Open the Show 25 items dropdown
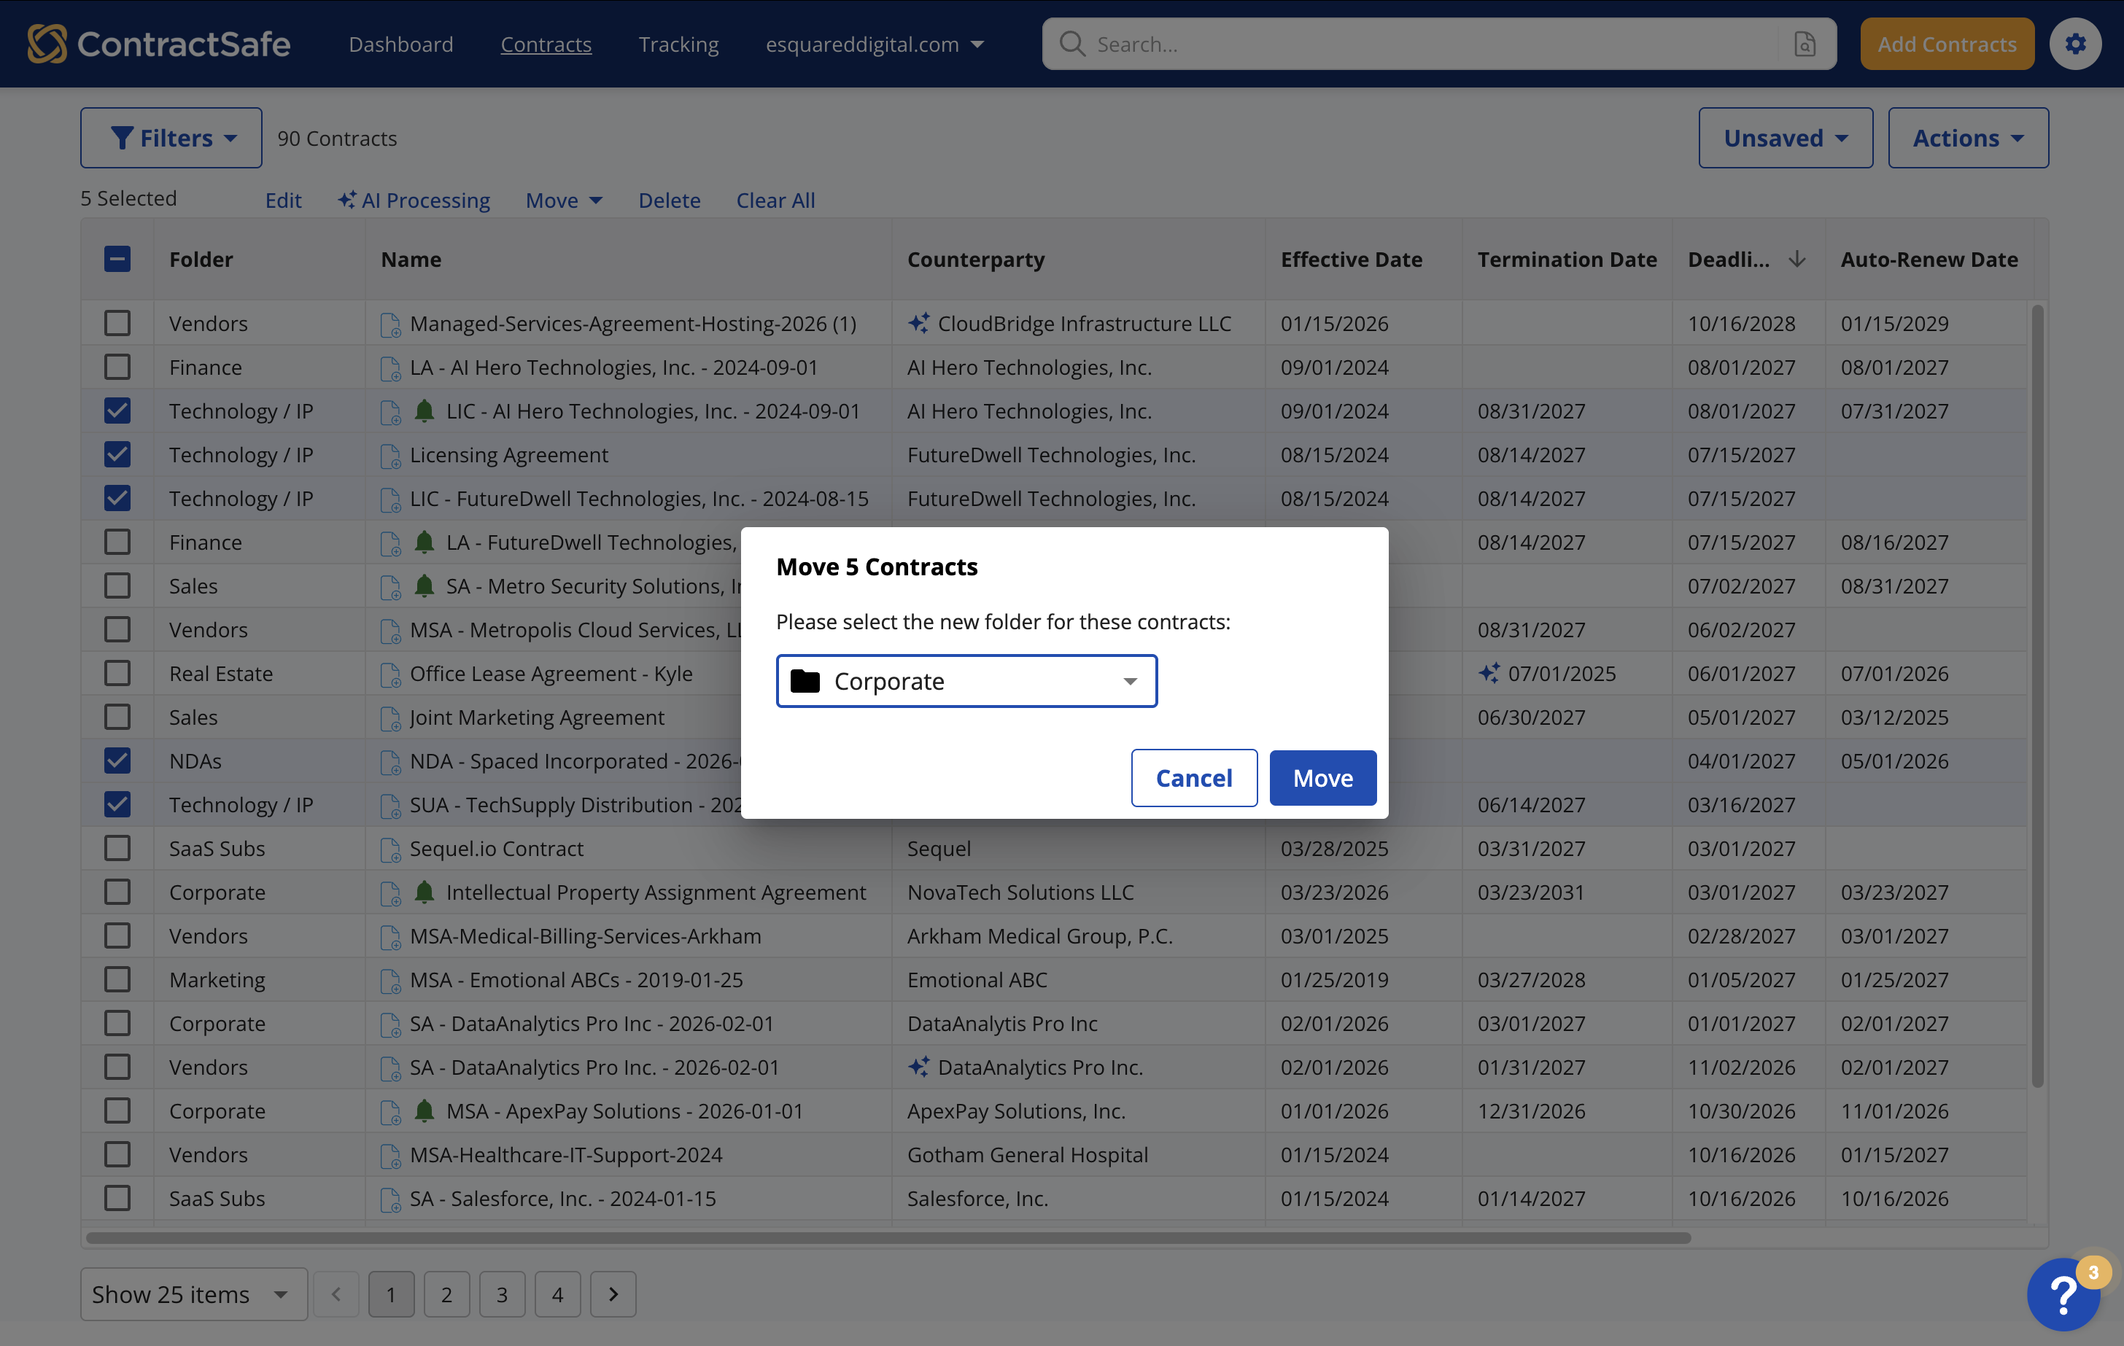Viewport: 2124px width, 1346px height. point(193,1294)
